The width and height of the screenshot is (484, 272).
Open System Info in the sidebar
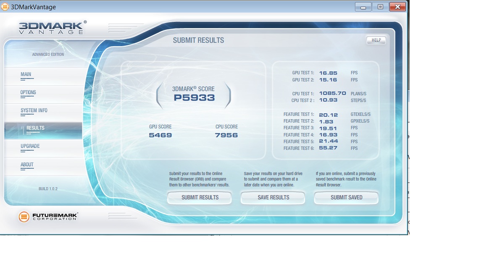[x=43, y=112]
